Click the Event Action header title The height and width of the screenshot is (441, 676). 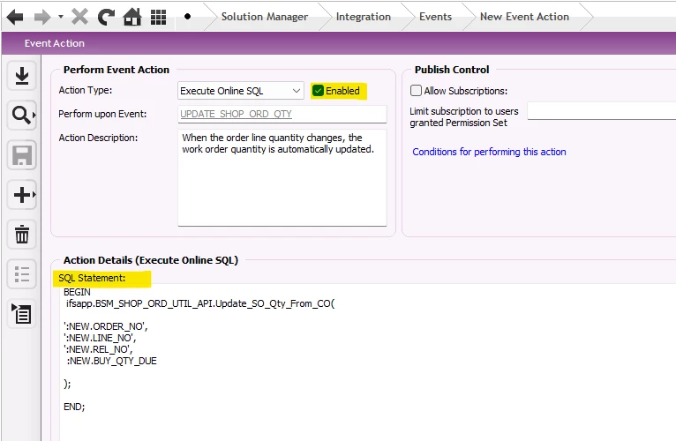(55, 43)
